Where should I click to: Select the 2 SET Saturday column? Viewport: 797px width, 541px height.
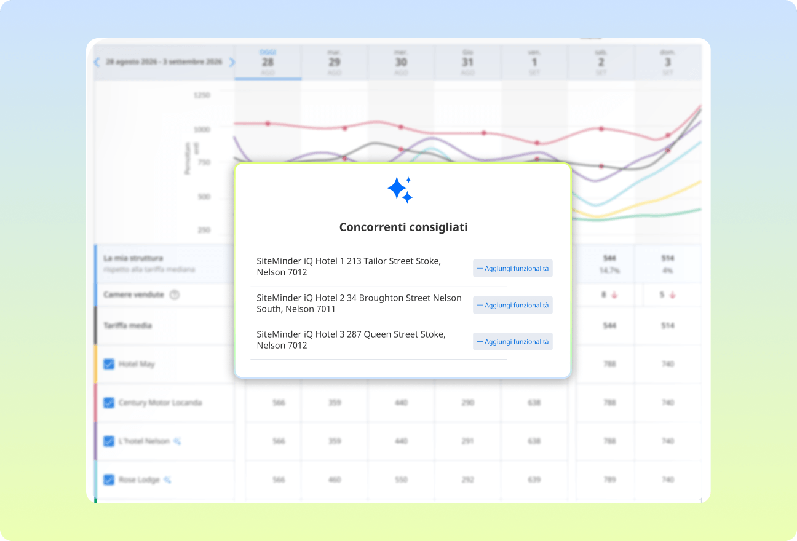tap(601, 62)
